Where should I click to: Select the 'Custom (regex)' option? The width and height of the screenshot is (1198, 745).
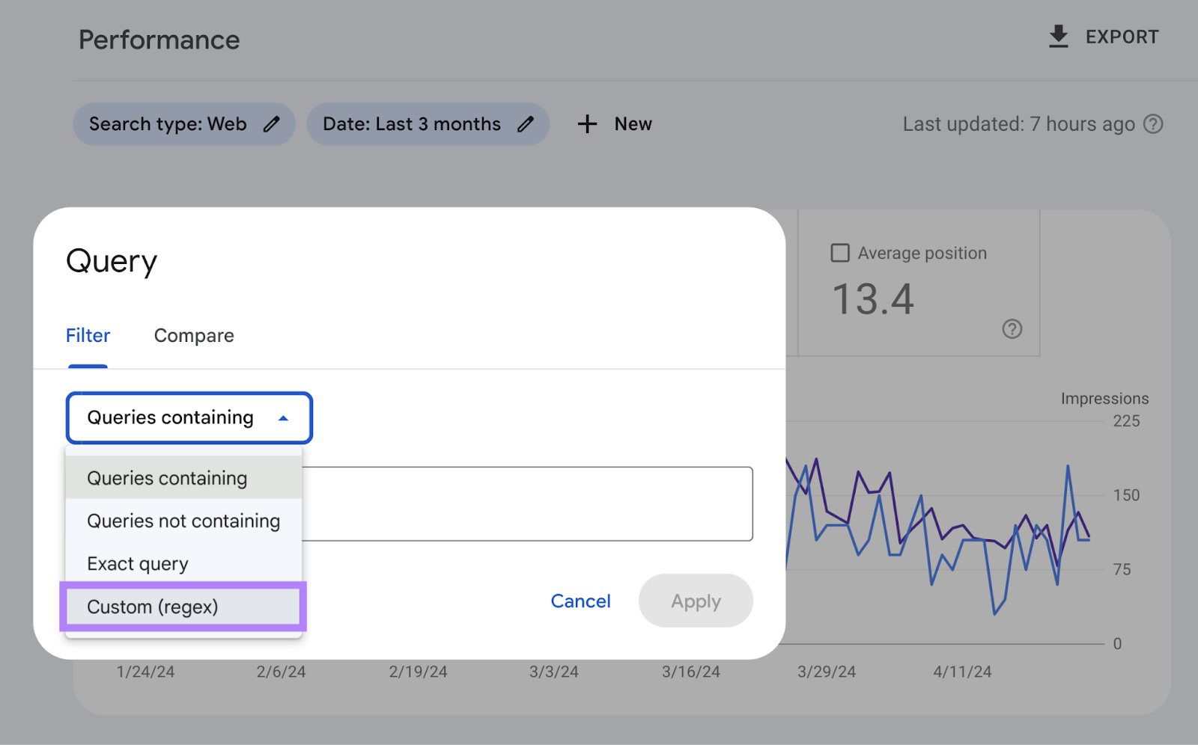(153, 607)
